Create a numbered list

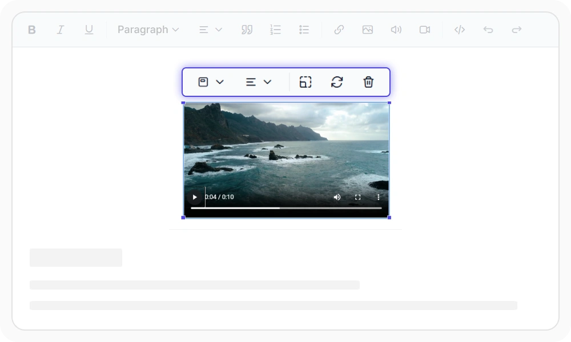coord(275,30)
